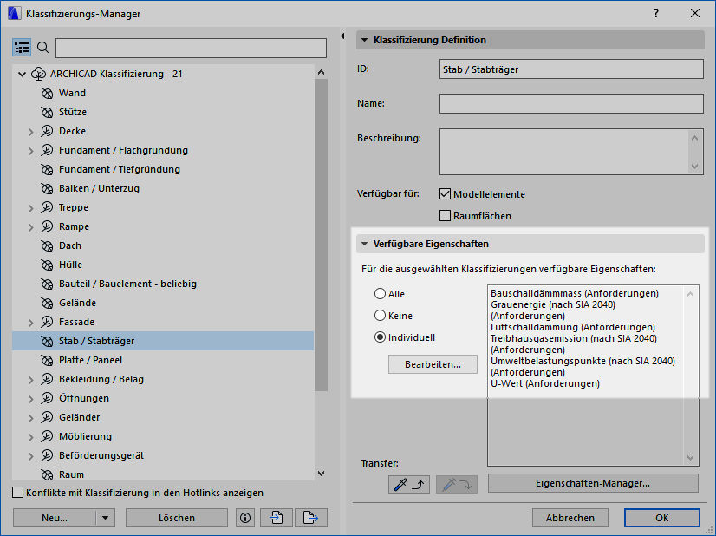The image size is (716, 536).
Task: Click the inject properties syringe icon
Action: point(457,484)
